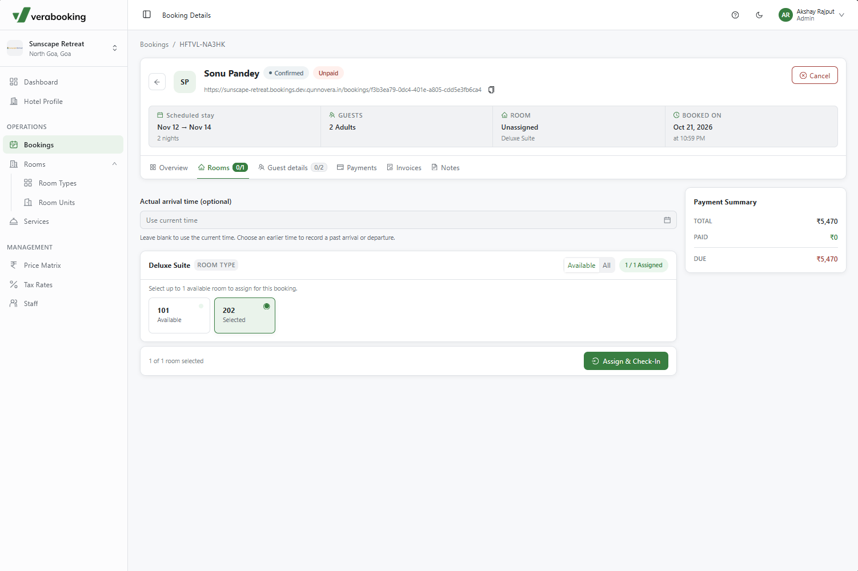Click the Confirmed status badge

pyautogui.click(x=286, y=73)
